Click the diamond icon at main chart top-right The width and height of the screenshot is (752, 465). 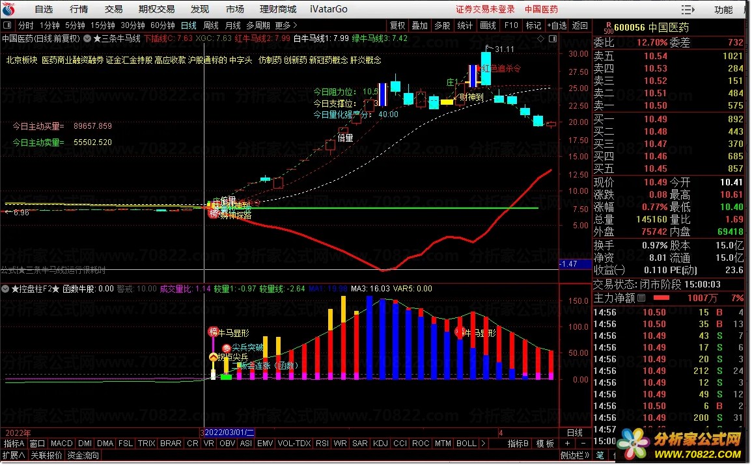click(541, 39)
